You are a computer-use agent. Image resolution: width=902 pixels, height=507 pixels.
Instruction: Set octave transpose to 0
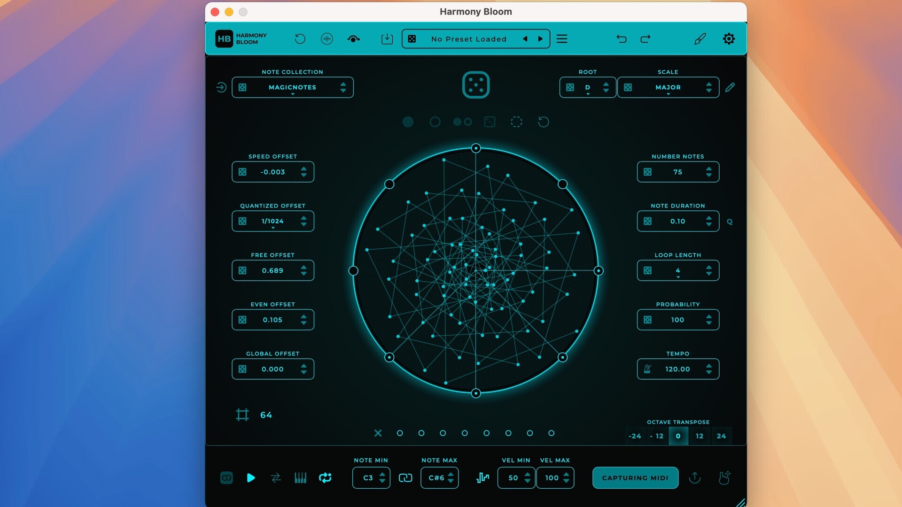[x=678, y=436]
